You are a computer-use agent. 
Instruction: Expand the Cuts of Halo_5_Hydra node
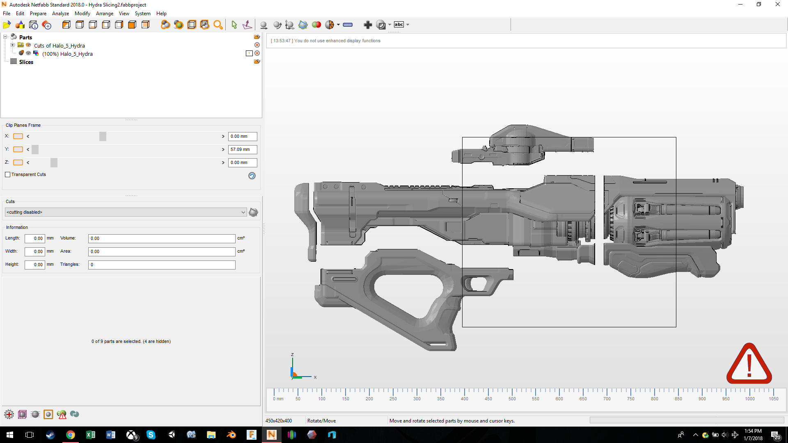pos(13,45)
